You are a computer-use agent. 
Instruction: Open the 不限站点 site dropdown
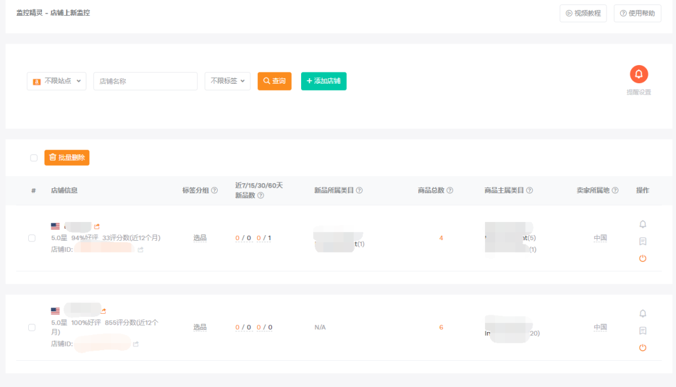pyautogui.click(x=56, y=81)
